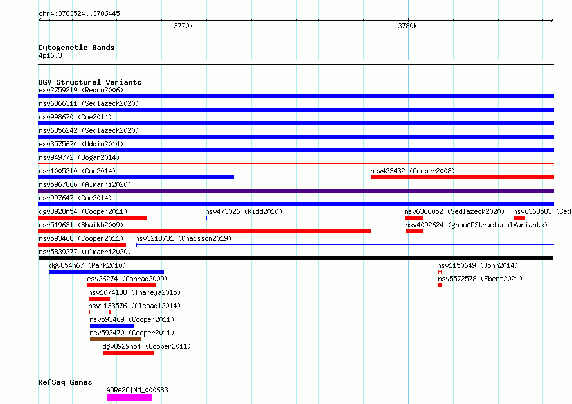This screenshot has height=404, width=572.
Task: Click the 3770k ruler tick label
Action: [x=183, y=26]
